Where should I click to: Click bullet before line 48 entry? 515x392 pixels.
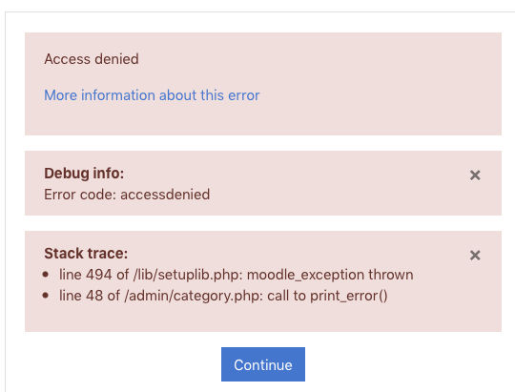click(46, 296)
